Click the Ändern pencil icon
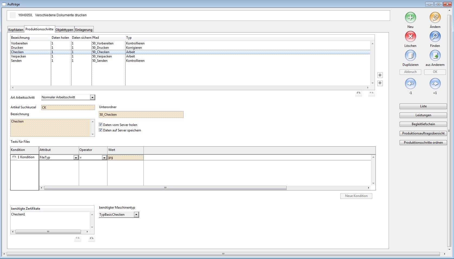The image size is (454, 259). (435, 18)
